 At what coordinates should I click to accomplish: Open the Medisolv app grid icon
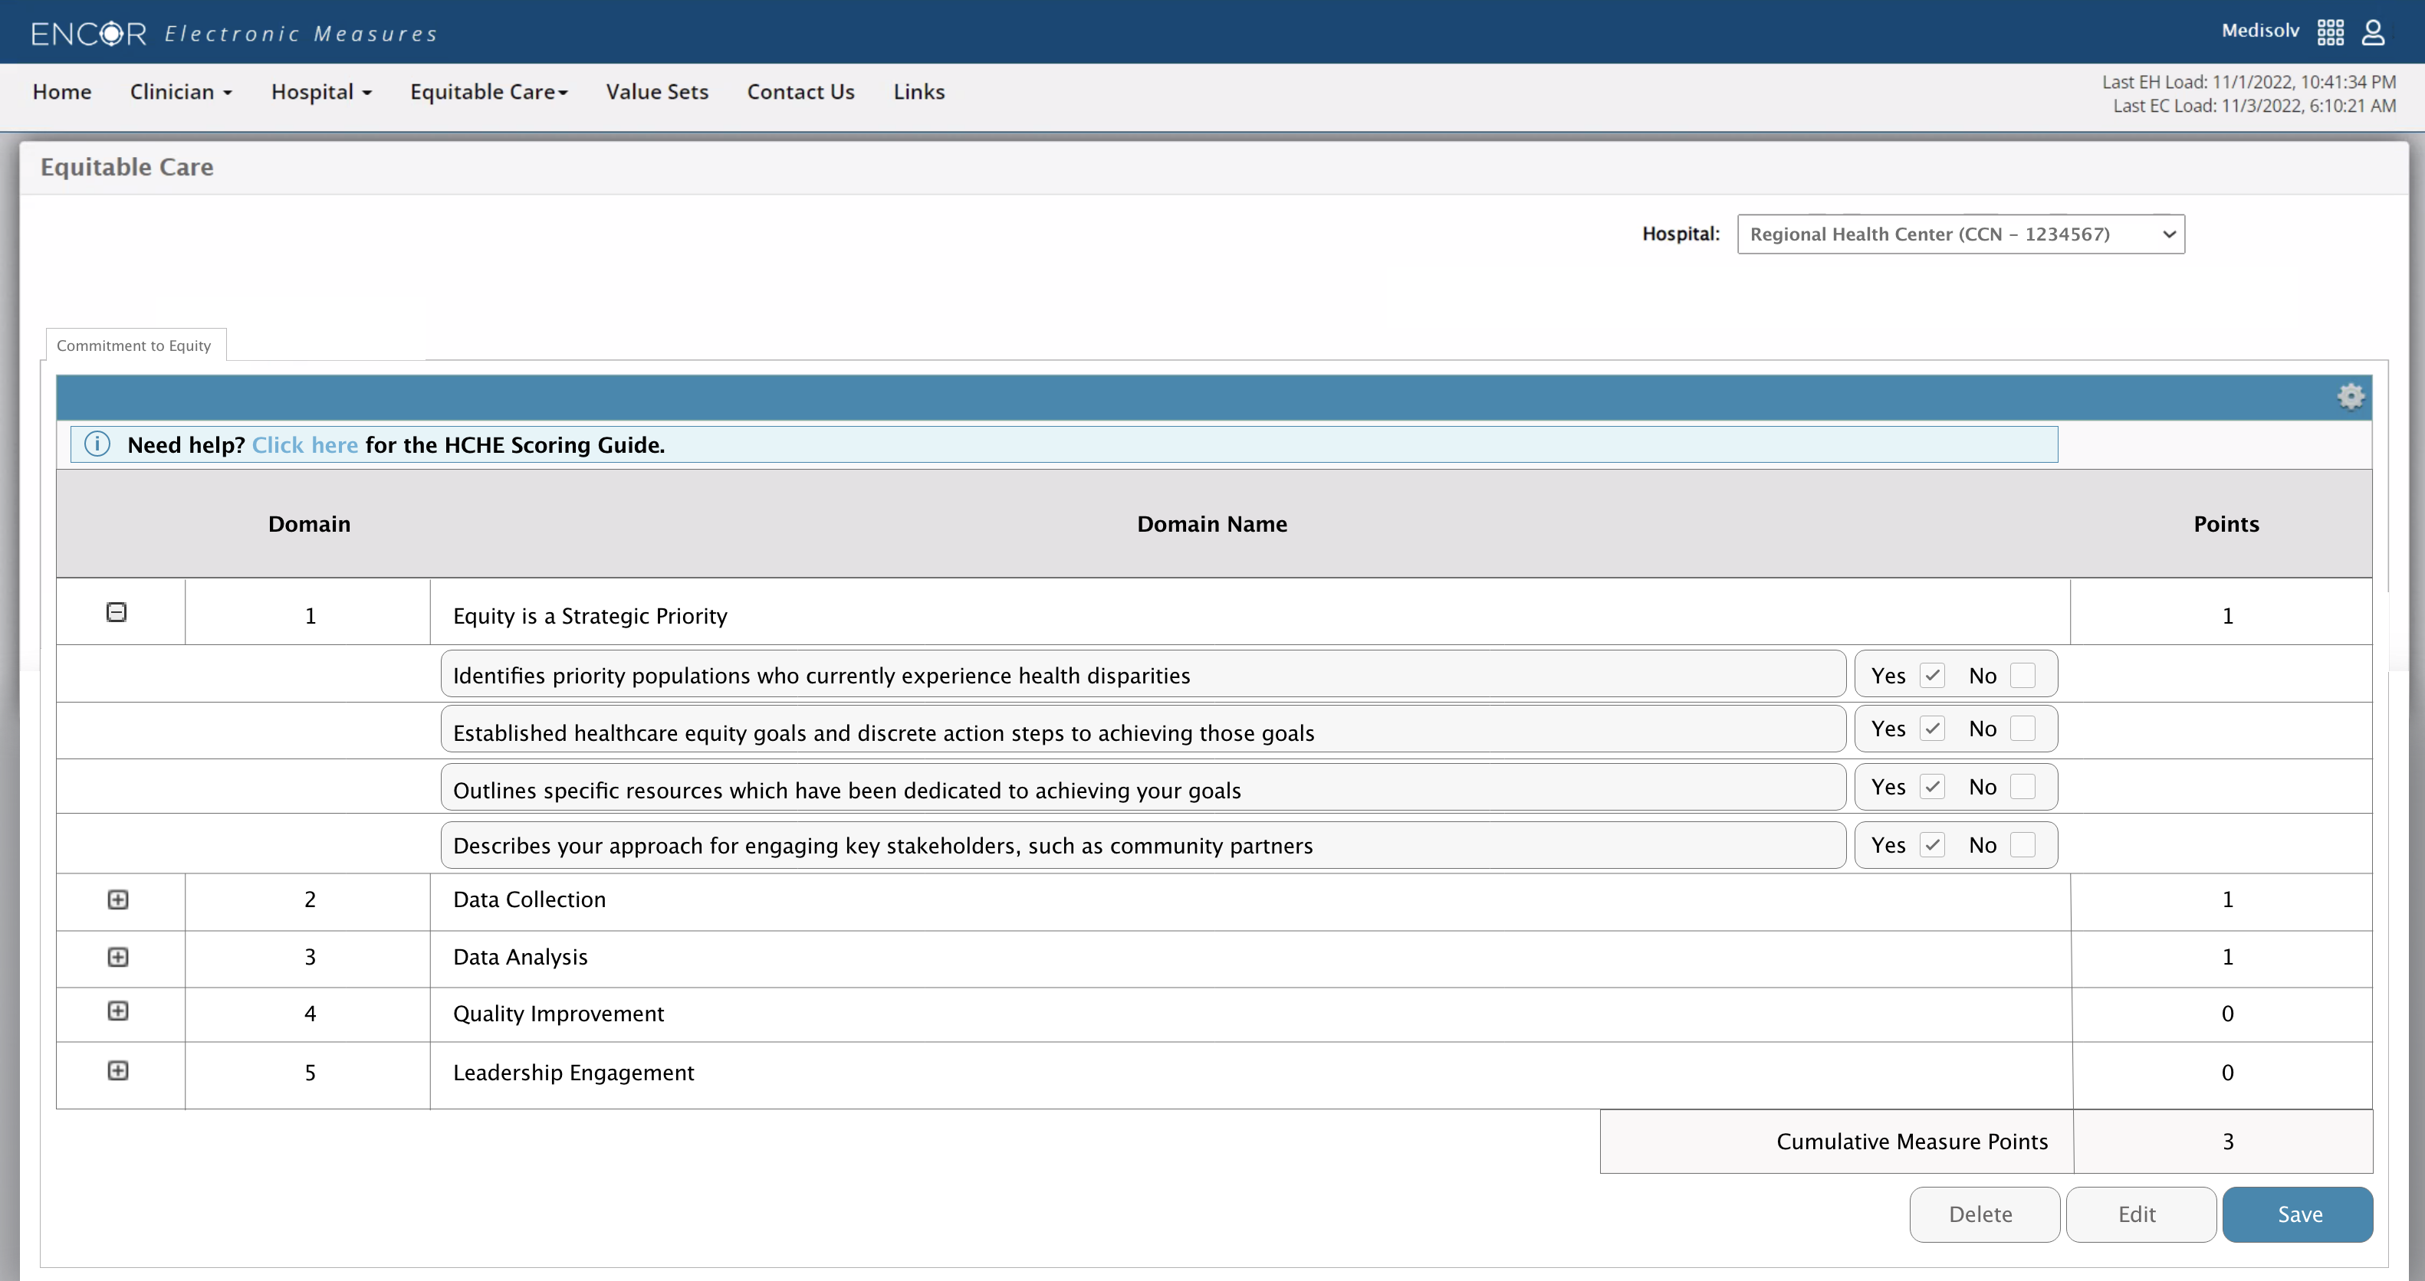coord(2329,31)
